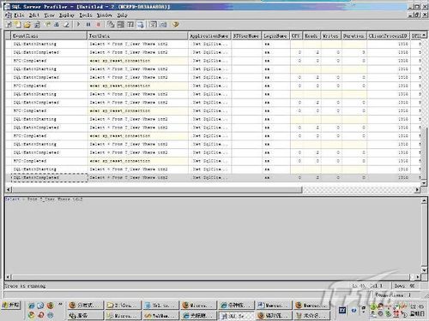Open the File menu
429x321 pixels.
tap(19, 15)
